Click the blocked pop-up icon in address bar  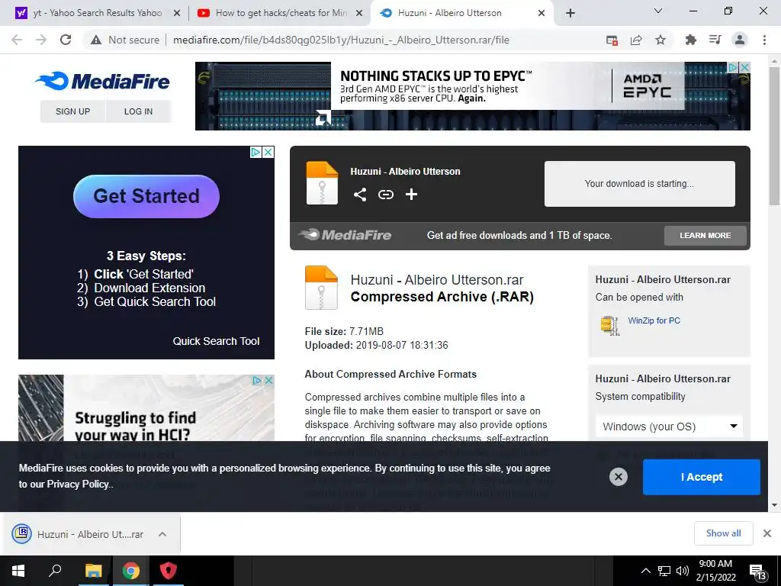(612, 40)
